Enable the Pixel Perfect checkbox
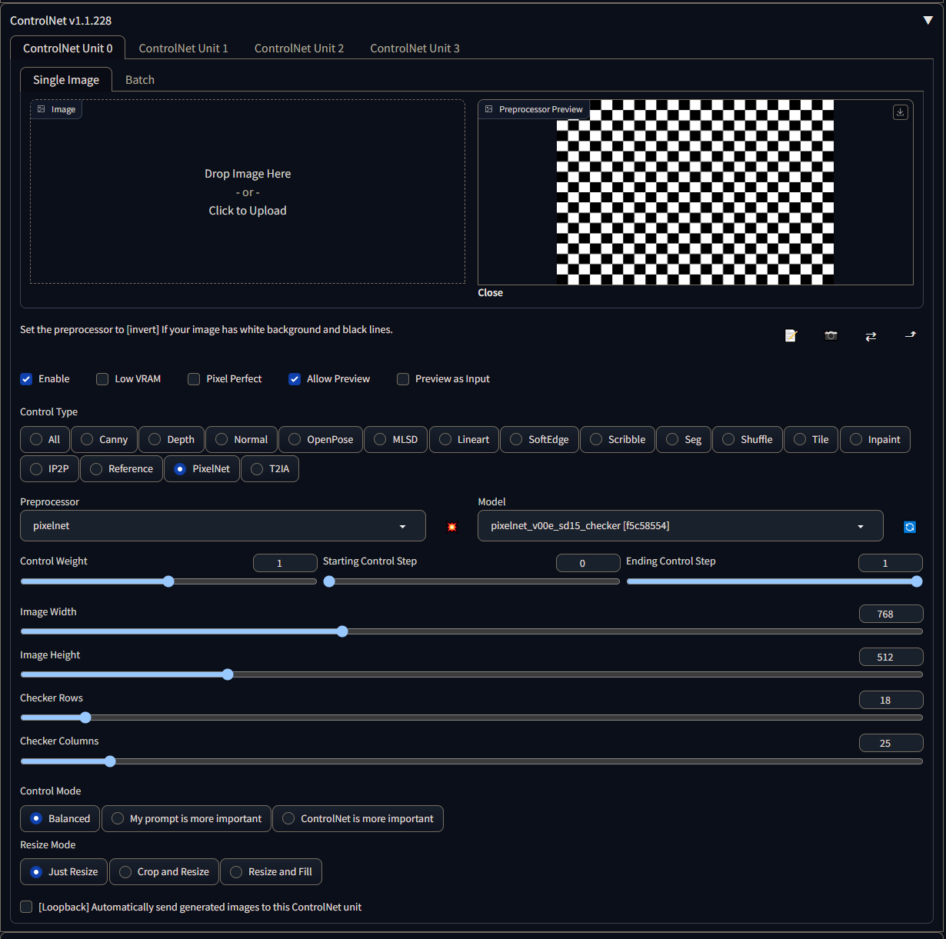The image size is (946, 939). (194, 379)
